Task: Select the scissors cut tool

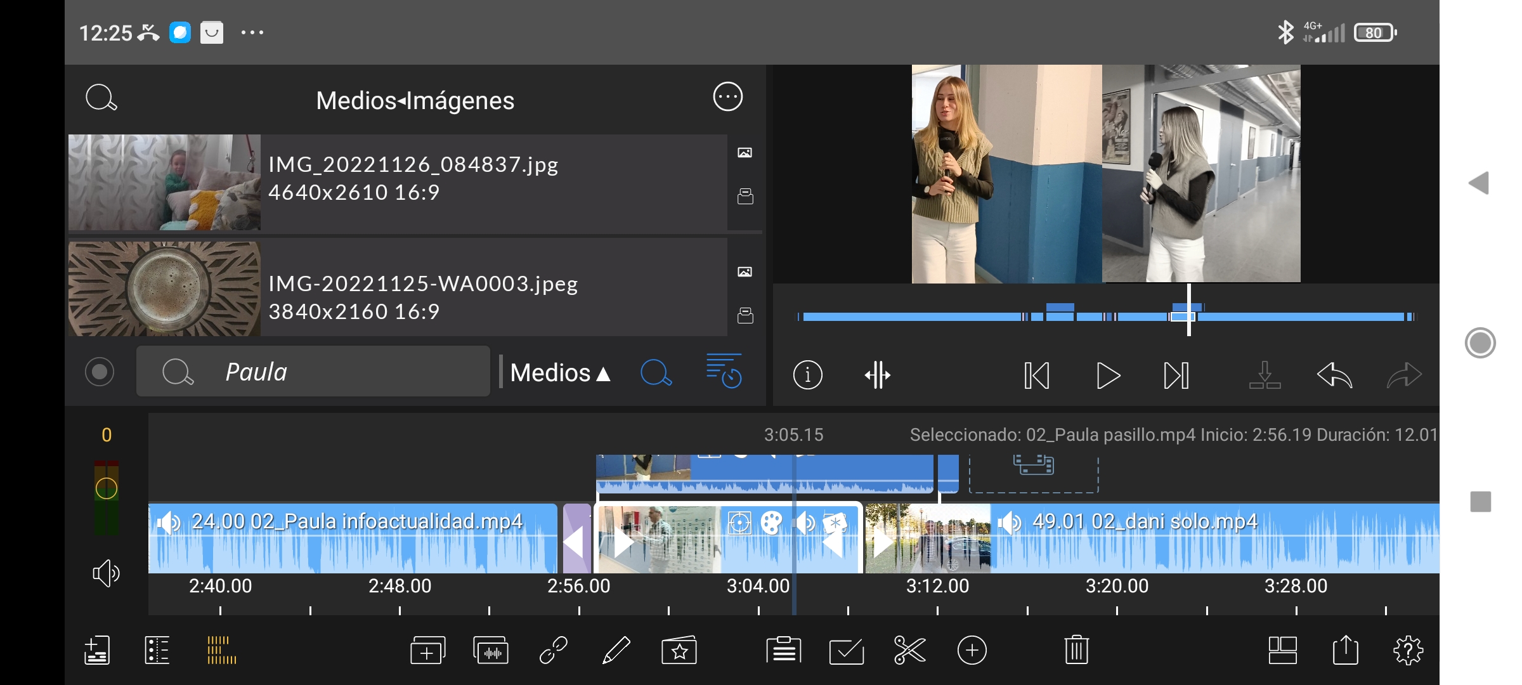Action: [909, 650]
